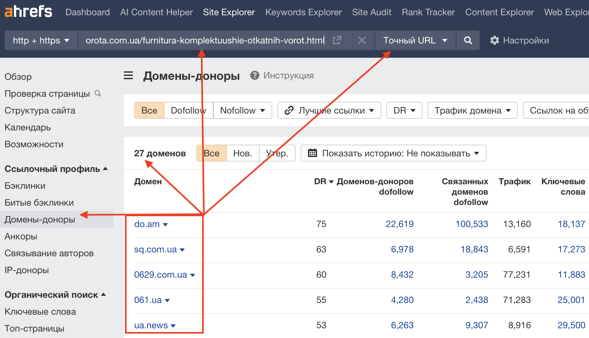Select the Нов. domains toggle
The image size is (589, 338).
(242, 153)
